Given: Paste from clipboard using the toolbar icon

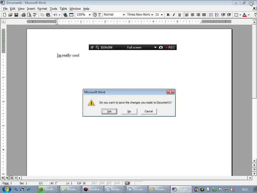Looking at the screenshot, I should point(48,15).
